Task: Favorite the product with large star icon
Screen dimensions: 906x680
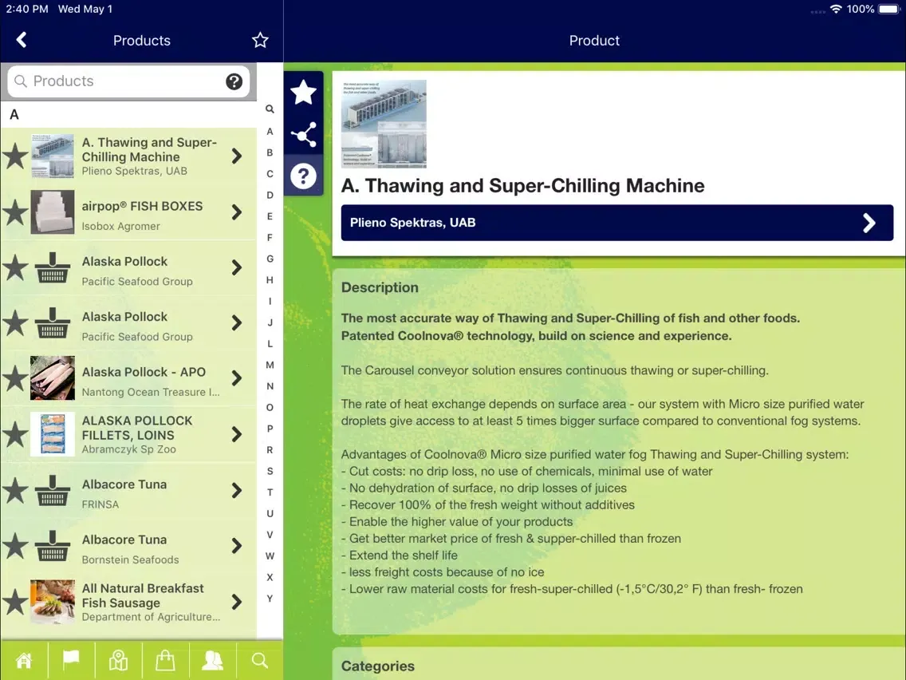Action: pos(303,93)
